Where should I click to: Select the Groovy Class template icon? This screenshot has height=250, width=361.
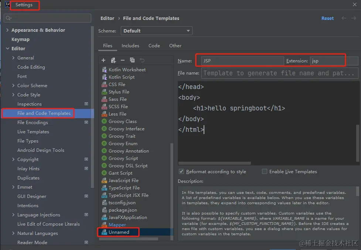pos(104,121)
